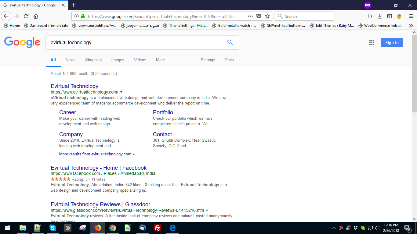Switch to the Shopping results tab
417x234 pixels.
[x=93, y=60]
